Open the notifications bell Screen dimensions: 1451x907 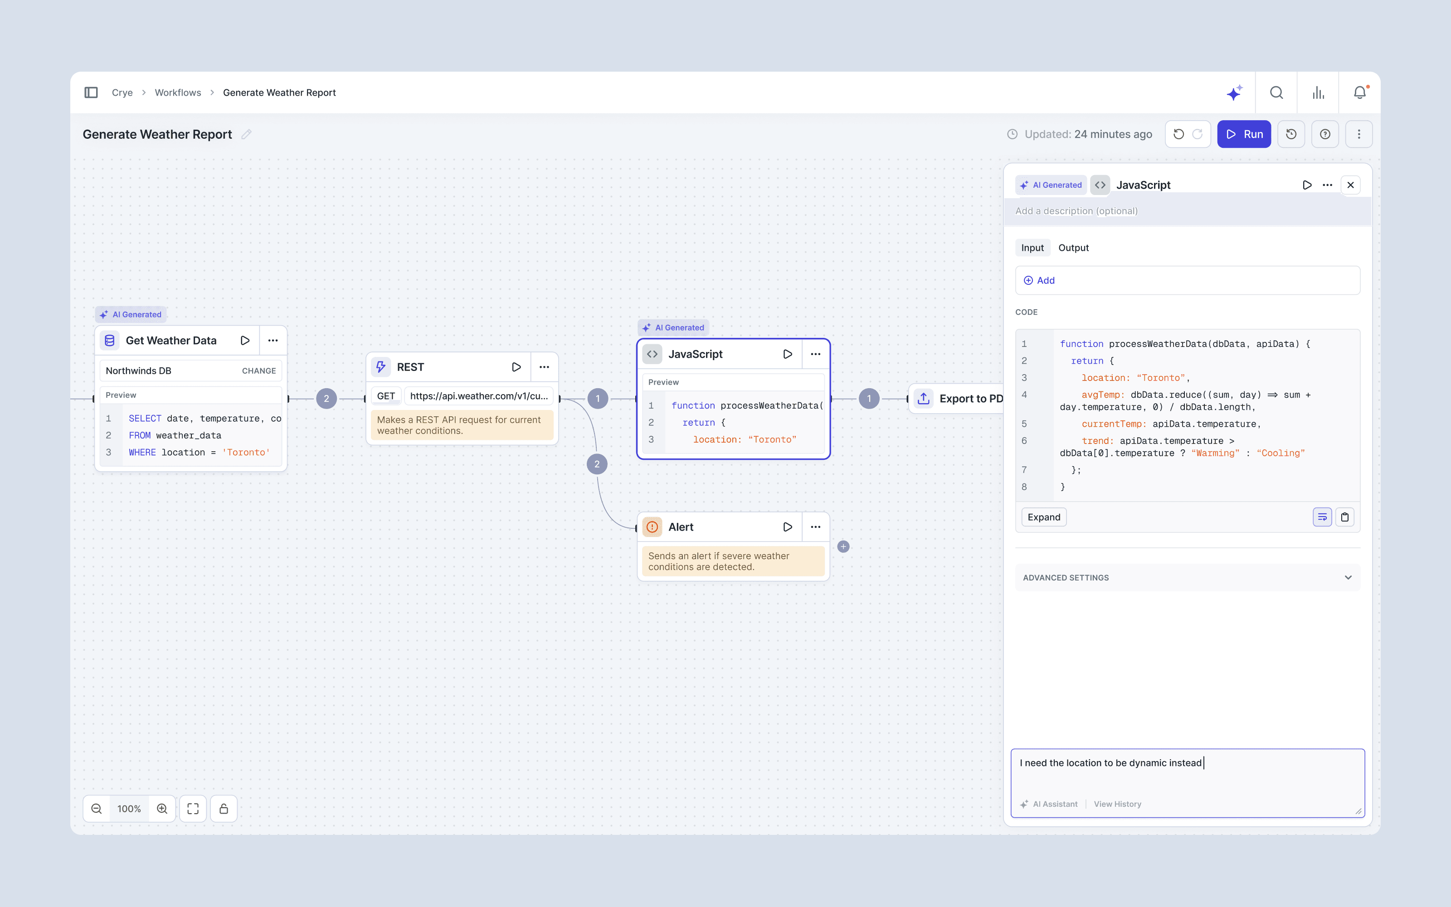pos(1359,93)
